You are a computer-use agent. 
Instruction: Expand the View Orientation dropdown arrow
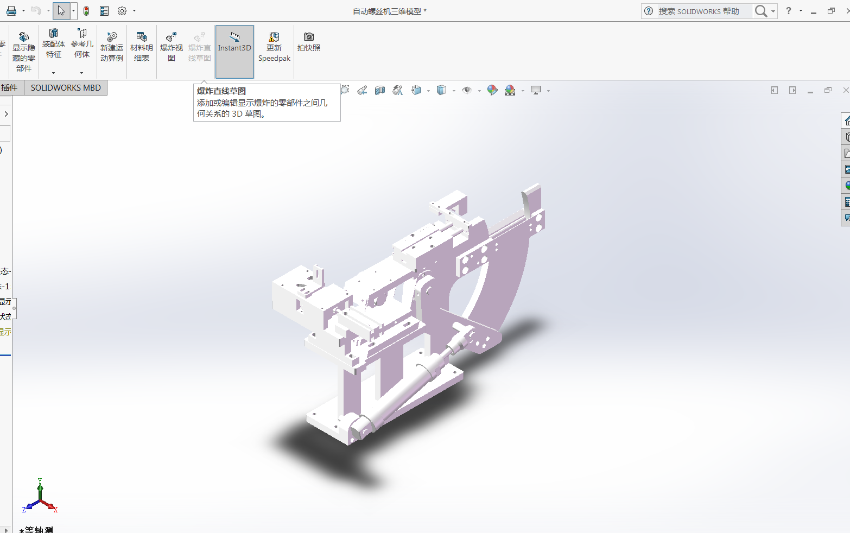click(428, 91)
